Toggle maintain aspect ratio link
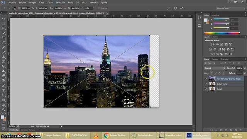Image resolution: width=247 pixels, height=139 pixels. point(64,8)
